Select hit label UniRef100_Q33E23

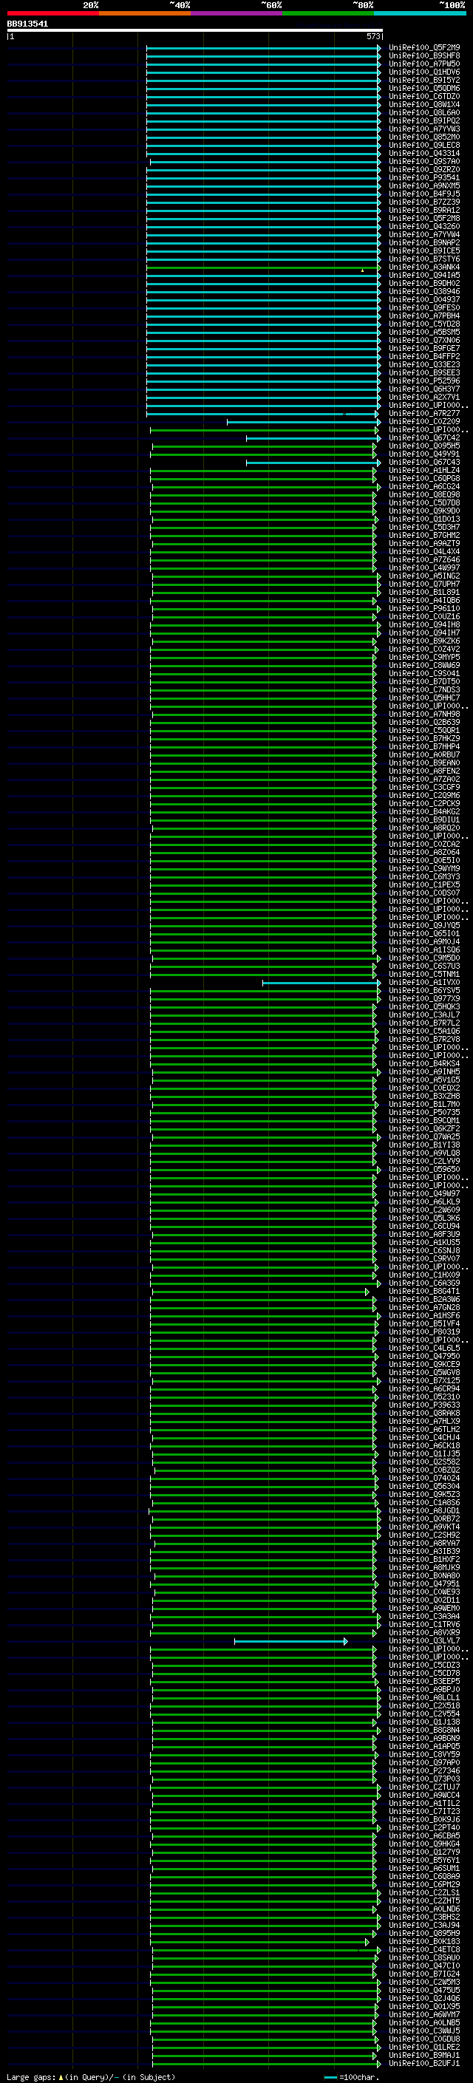[423, 365]
